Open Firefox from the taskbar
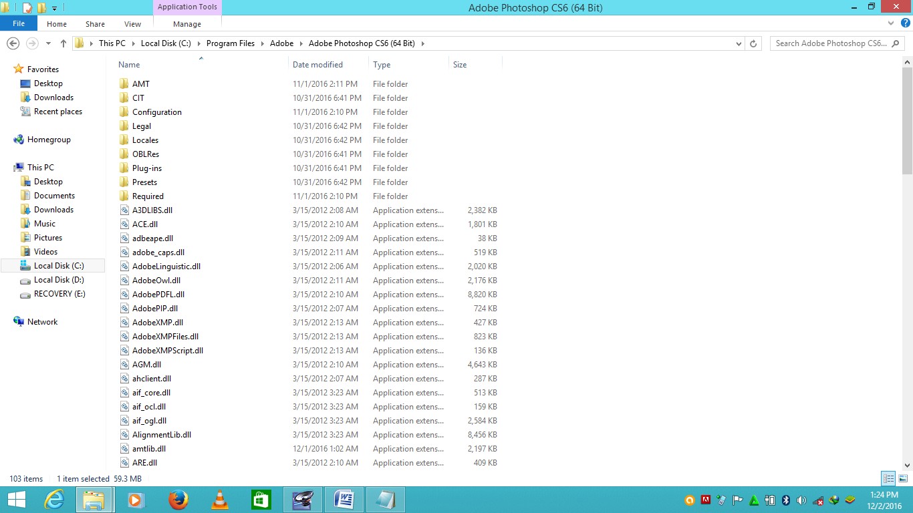 click(178, 500)
